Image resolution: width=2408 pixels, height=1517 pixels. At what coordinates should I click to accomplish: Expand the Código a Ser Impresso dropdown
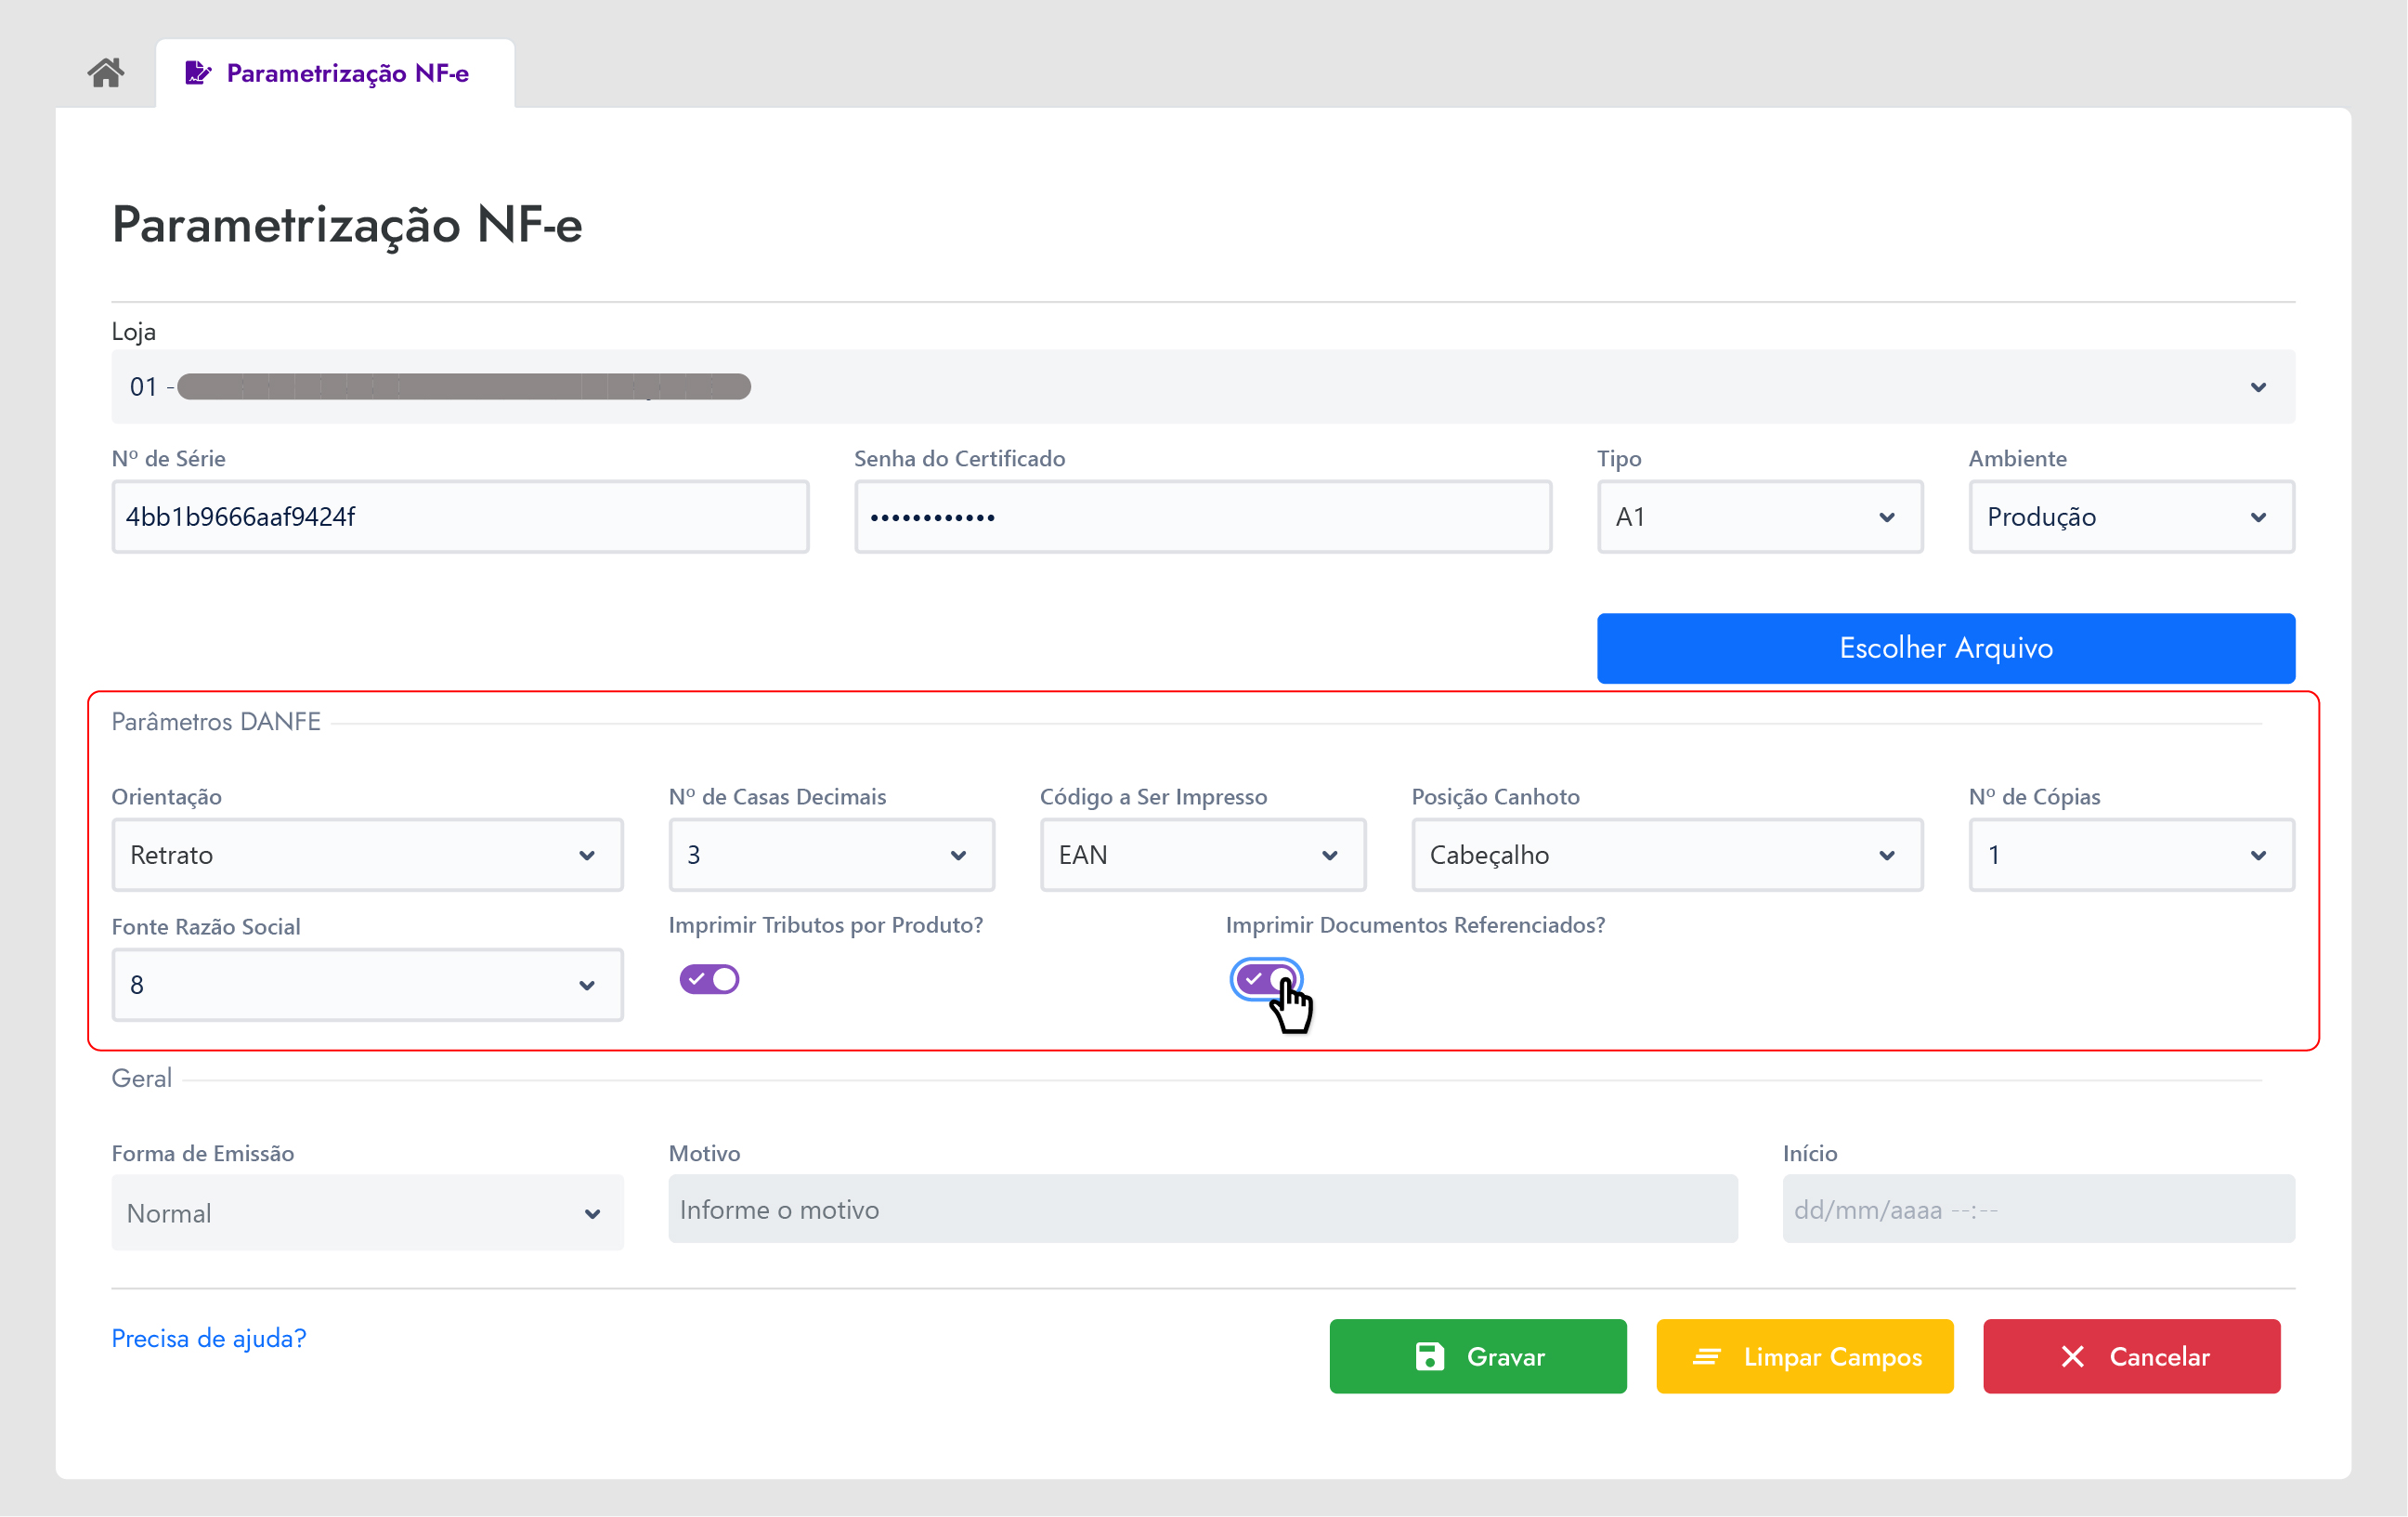point(1202,855)
